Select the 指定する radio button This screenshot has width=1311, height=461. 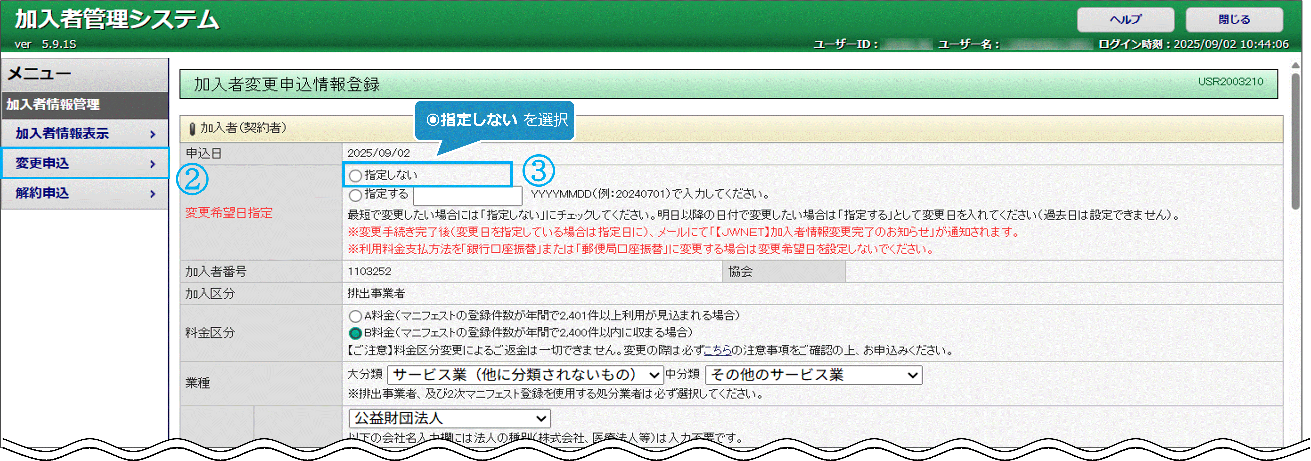[355, 195]
